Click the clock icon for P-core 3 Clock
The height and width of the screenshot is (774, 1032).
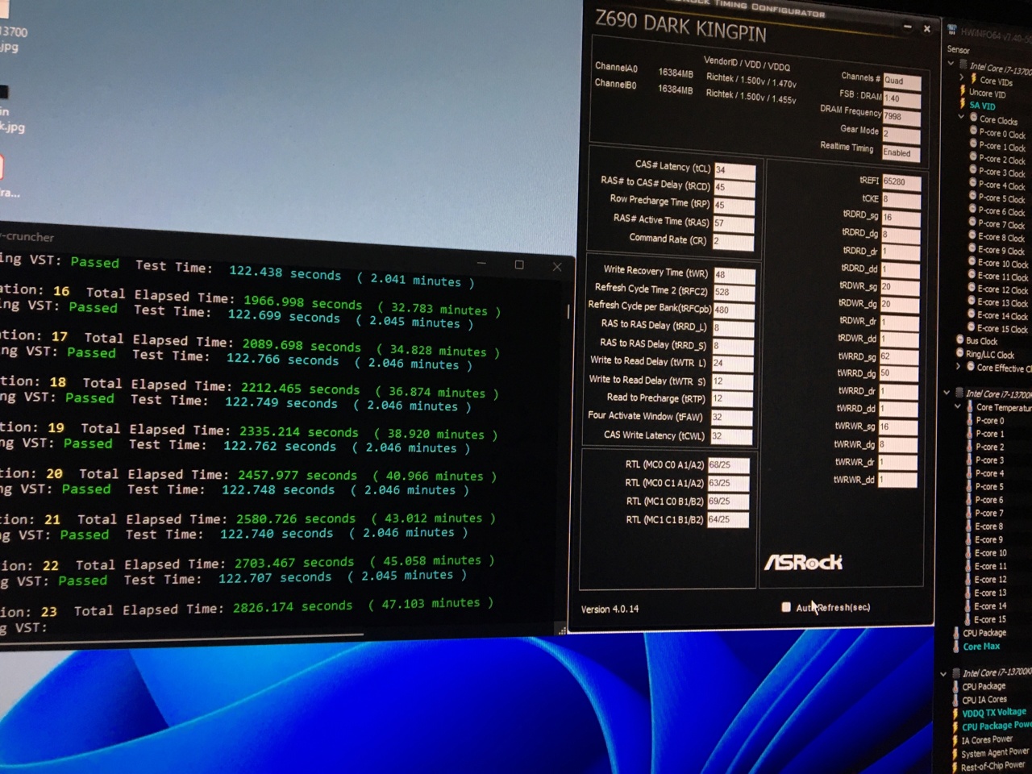pyautogui.click(x=973, y=171)
